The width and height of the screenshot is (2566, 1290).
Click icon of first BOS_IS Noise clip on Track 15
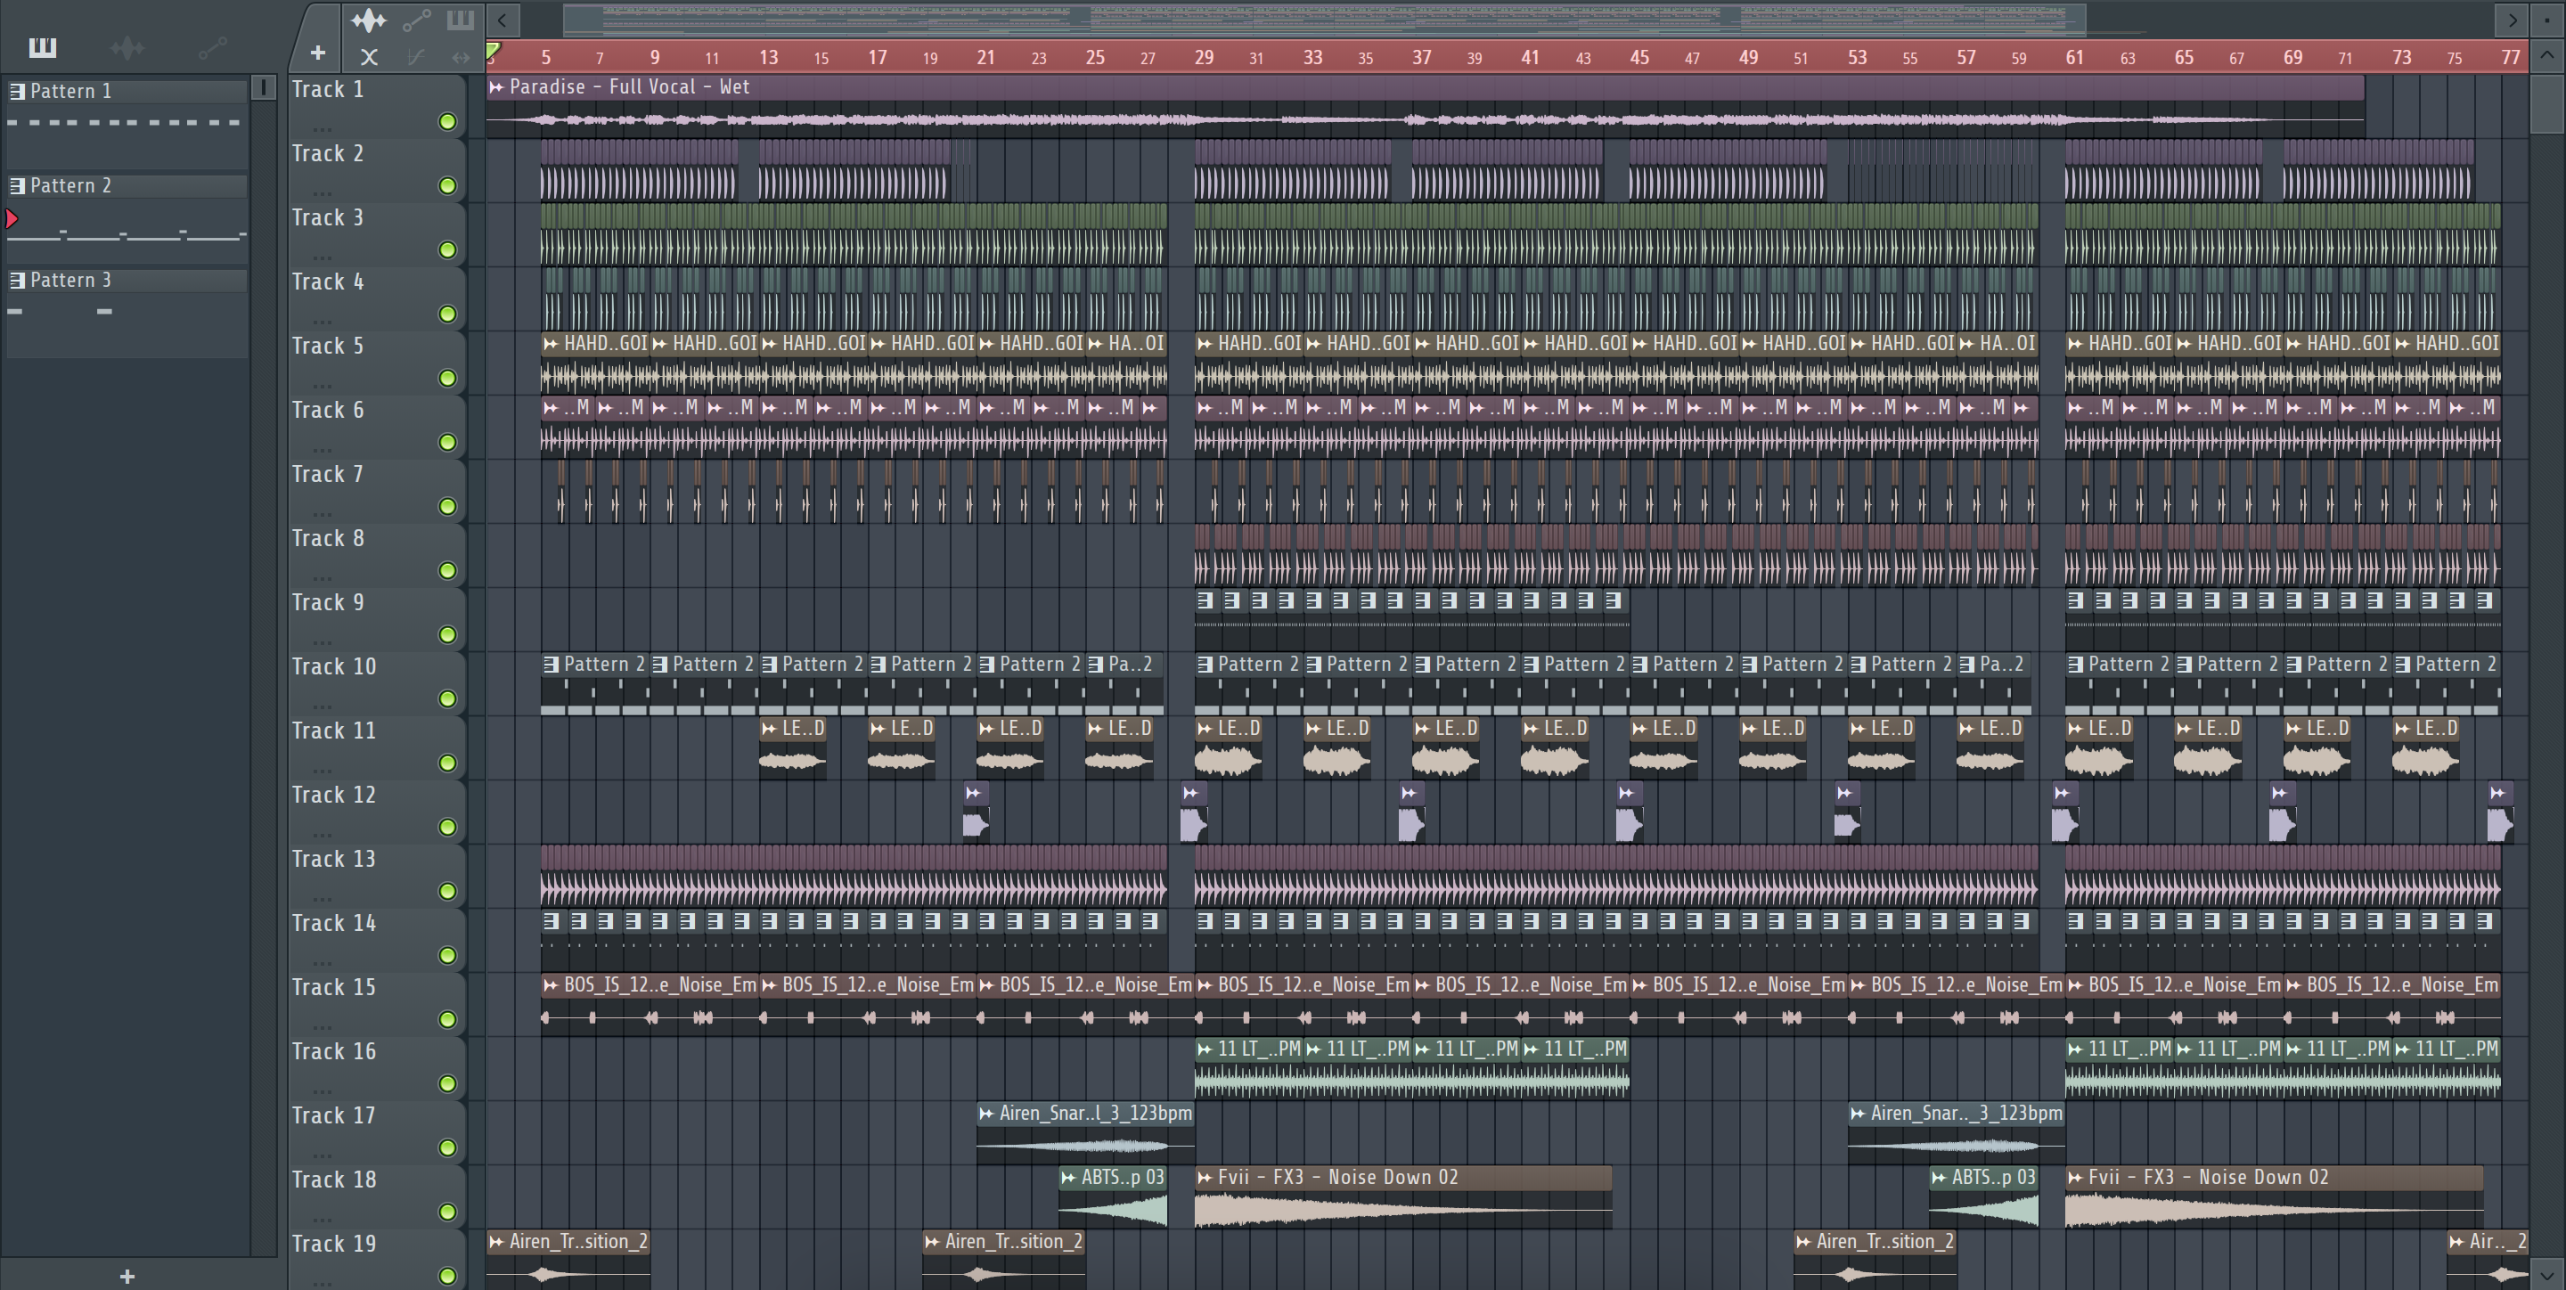point(550,985)
